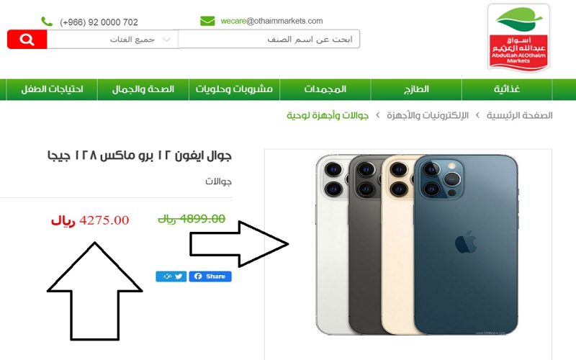
Task: Focus the ابحث عن اسم الصنف search field
Action: point(269,39)
